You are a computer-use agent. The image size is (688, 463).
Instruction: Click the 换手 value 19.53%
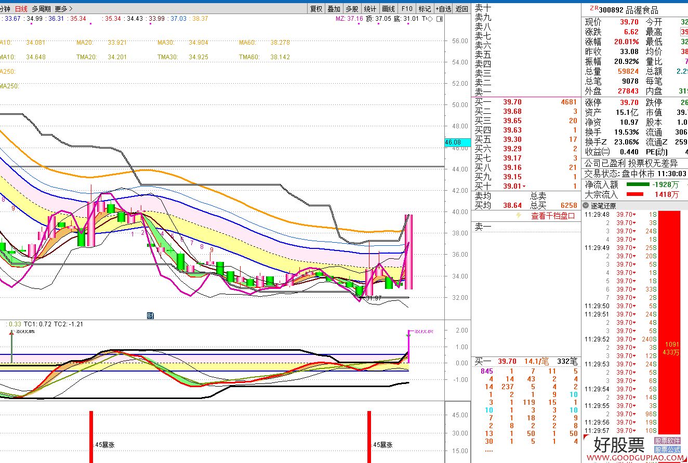(626, 133)
